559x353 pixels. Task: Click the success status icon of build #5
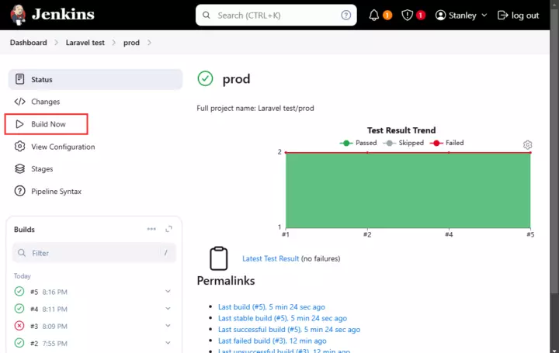pyautogui.click(x=19, y=292)
